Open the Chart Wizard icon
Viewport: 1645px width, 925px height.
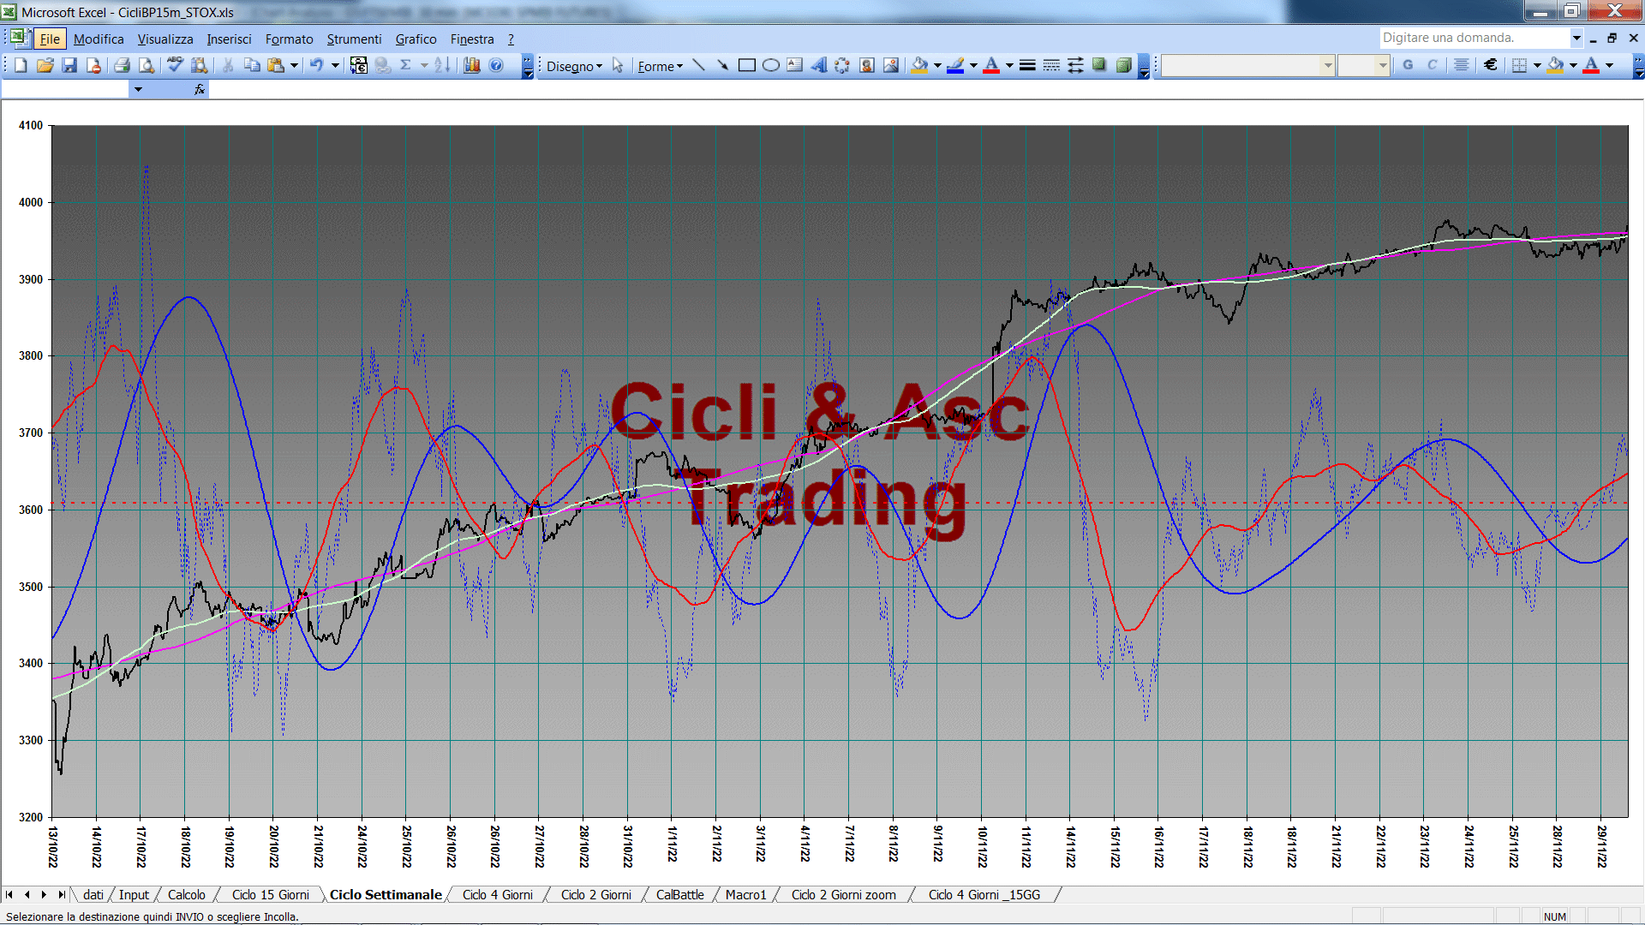(x=472, y=65)
